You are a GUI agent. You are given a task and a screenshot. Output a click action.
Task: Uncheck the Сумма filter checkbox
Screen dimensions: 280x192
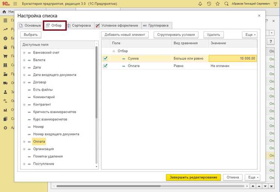(105, 58)
